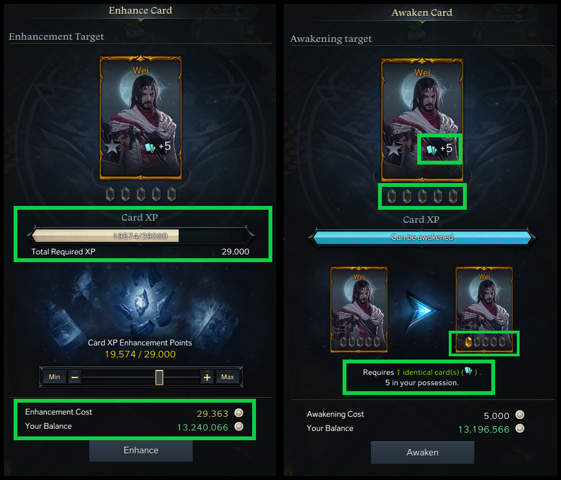Viewport: 561px width, 480px height.
Task: Click the pre-awakening Wei card thumbnail
Action: [359, 309]
